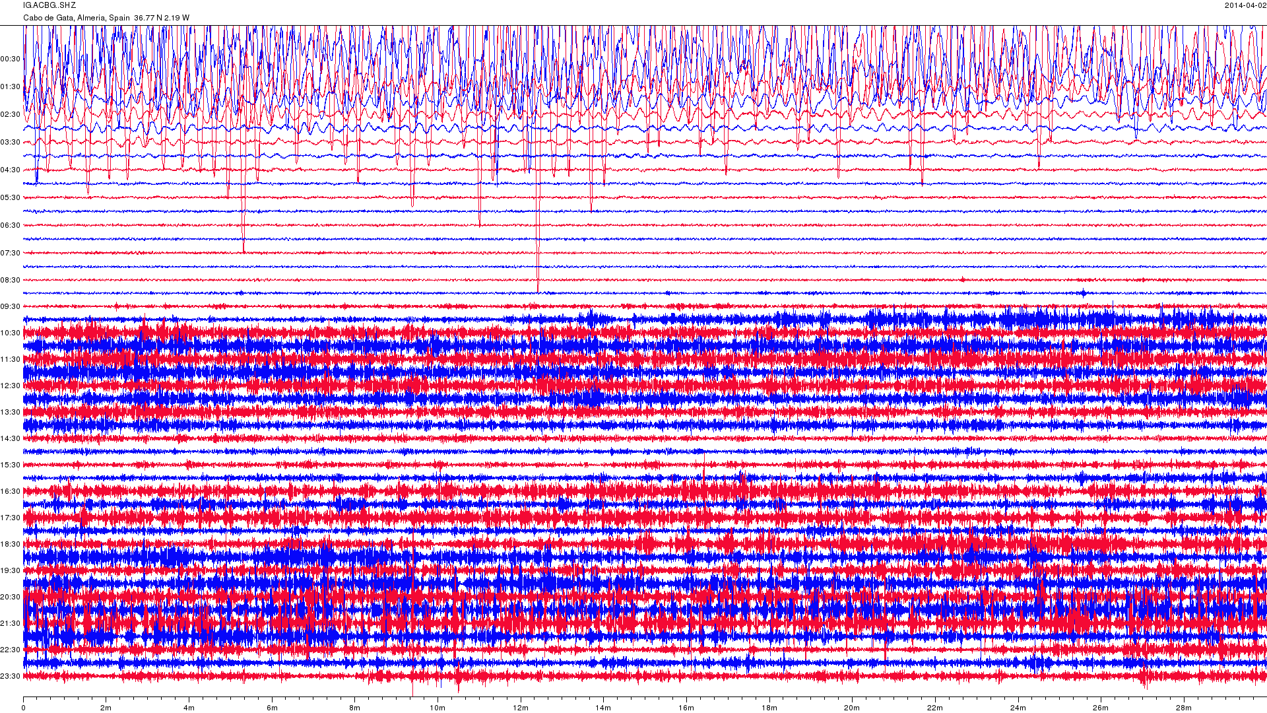Select the 18:30 time label
This screenshot has width=1267, height=713.
pos(11,545)
